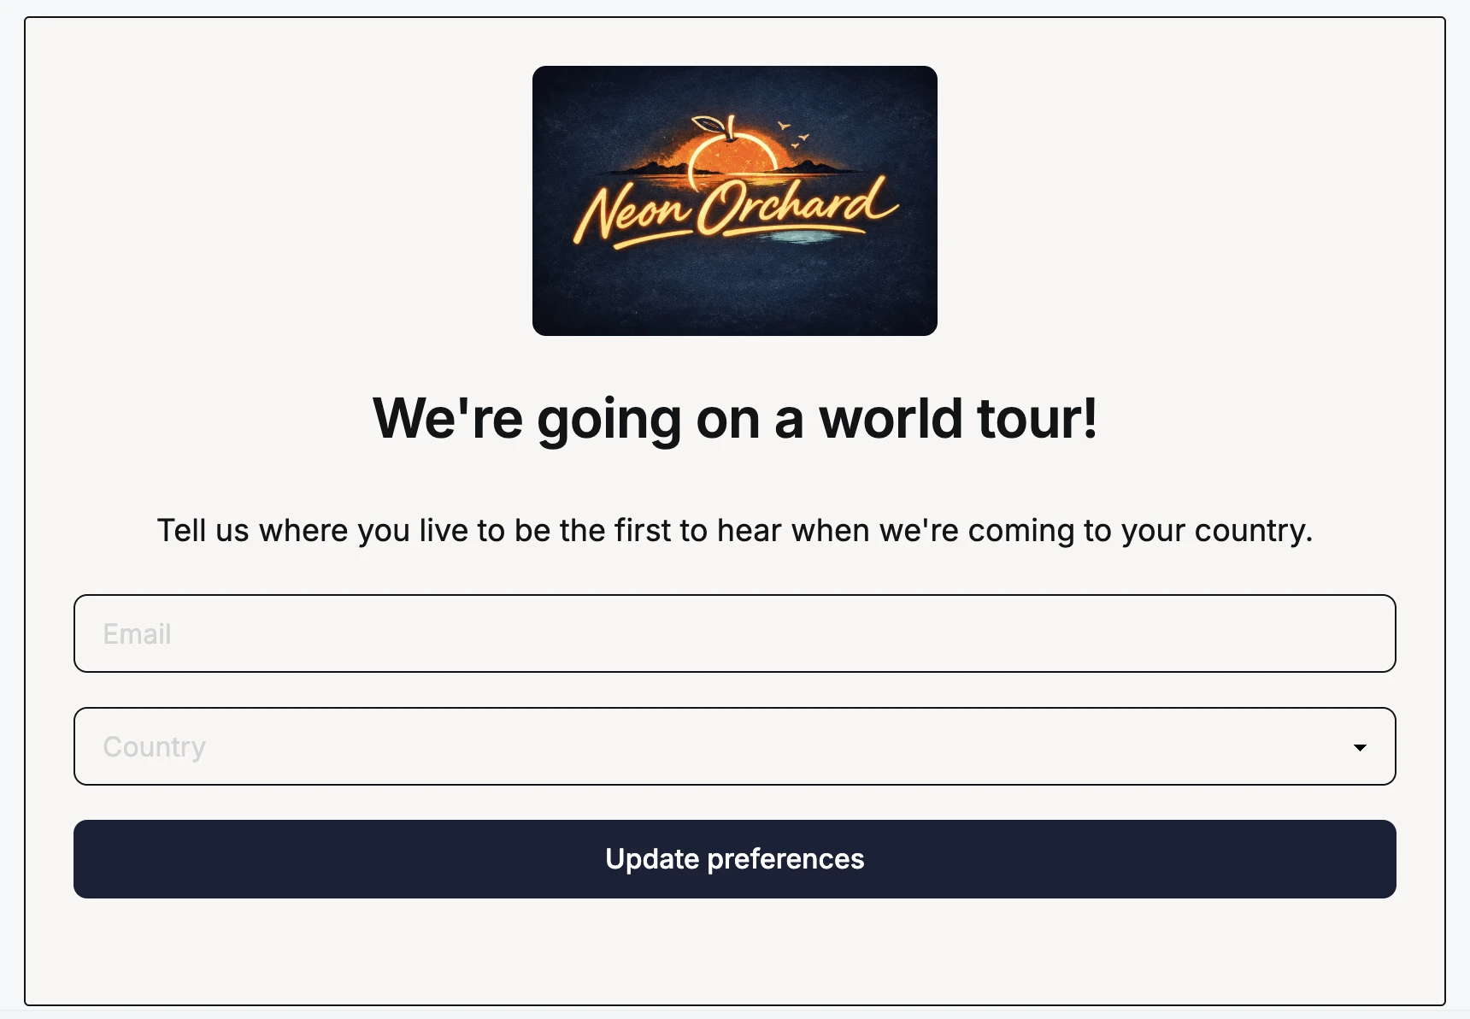Select the "We're going on a world tour!" heading
This screenshot has height=1019, width=1470.
(x=735, y=419)
